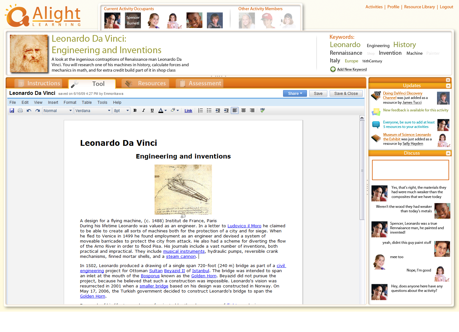
Task: Open the Profile link
Action: tap(393, 7)
